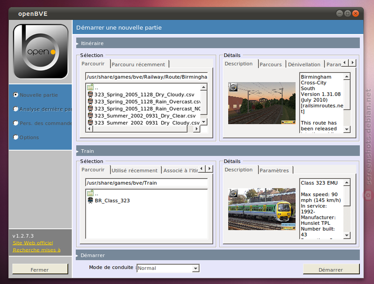Switch to train Utilisé récemment tab
This screenshot has width=374, height=284.
pos(136,170)
